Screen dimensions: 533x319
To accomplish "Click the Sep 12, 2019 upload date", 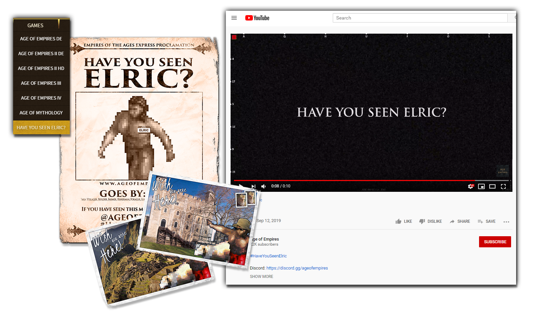I will click(x=269, y=221).
